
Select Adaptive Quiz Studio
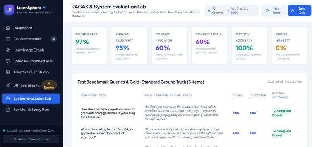pyautogui.click(x=31, y=72)
